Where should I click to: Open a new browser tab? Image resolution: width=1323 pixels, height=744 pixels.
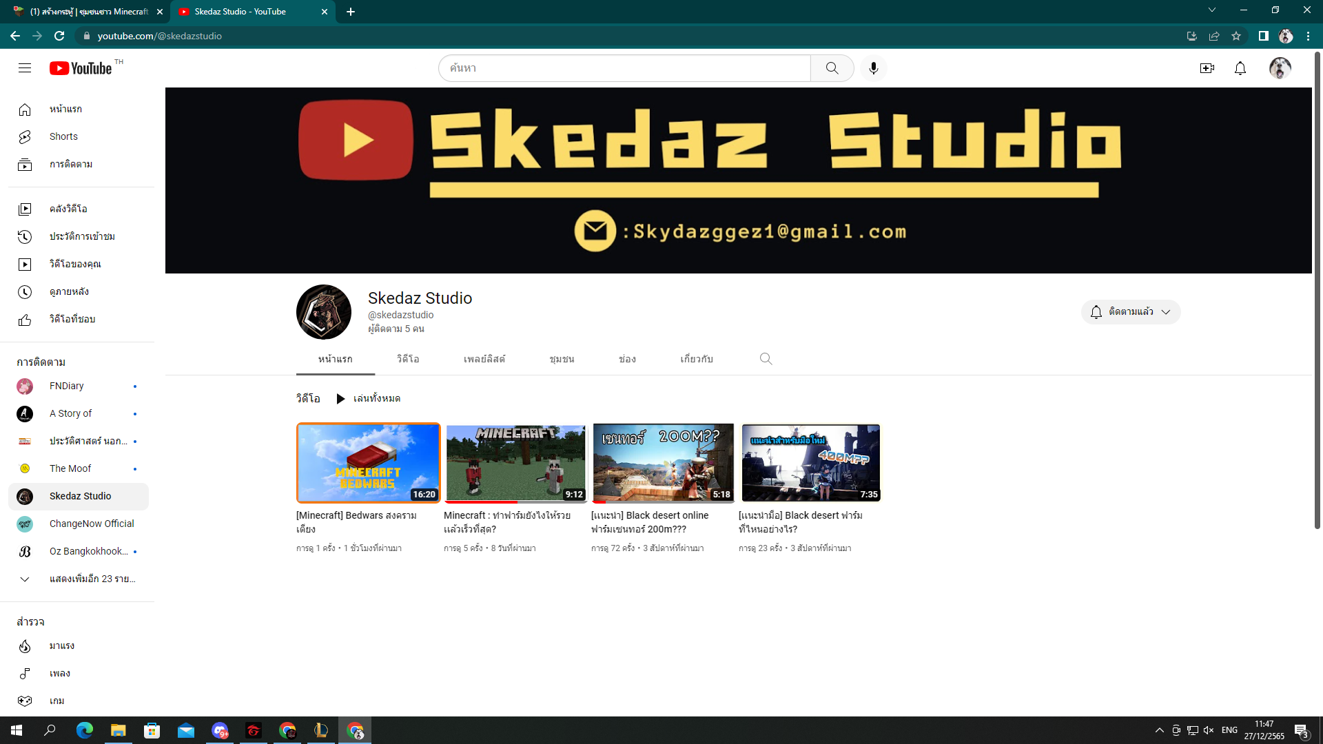[x=351, y=12]
